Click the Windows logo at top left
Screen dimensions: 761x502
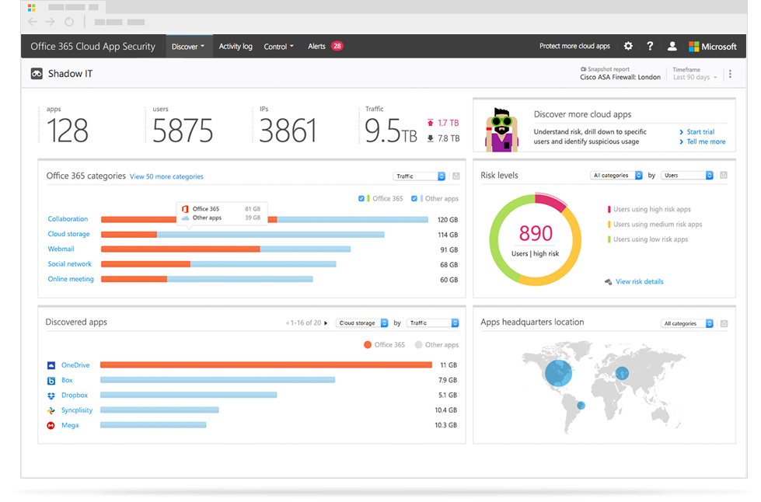[x=32, y=8]
